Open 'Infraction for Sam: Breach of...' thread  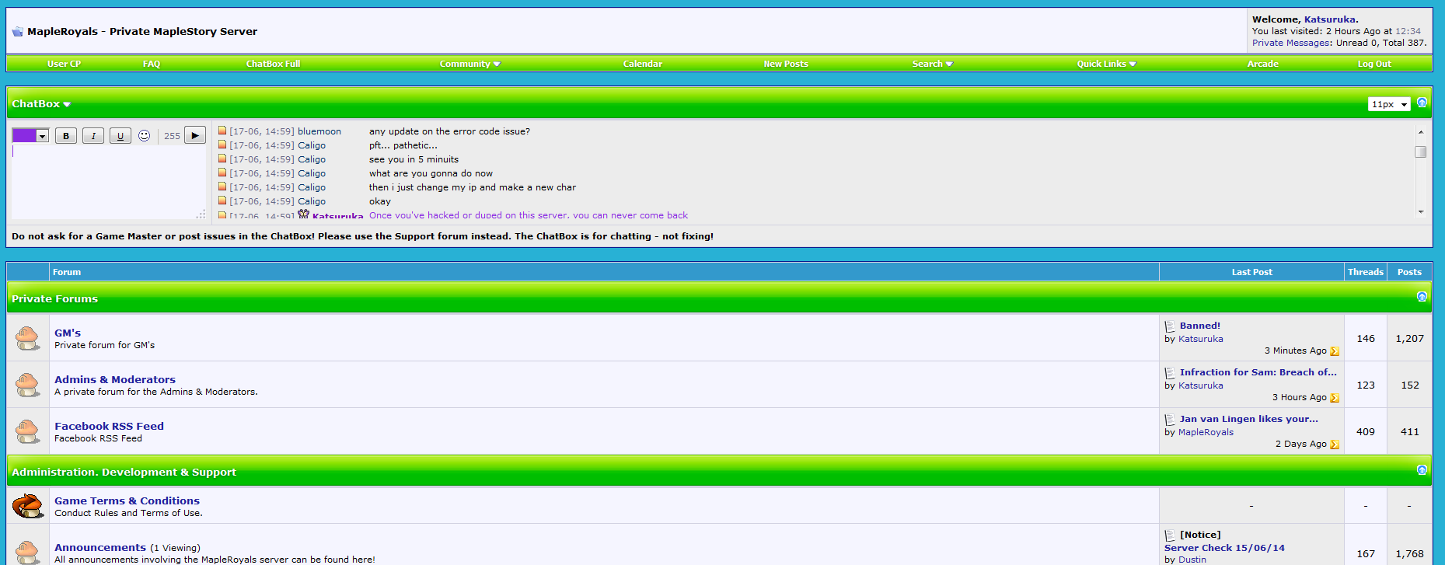tap(1258, 372)
